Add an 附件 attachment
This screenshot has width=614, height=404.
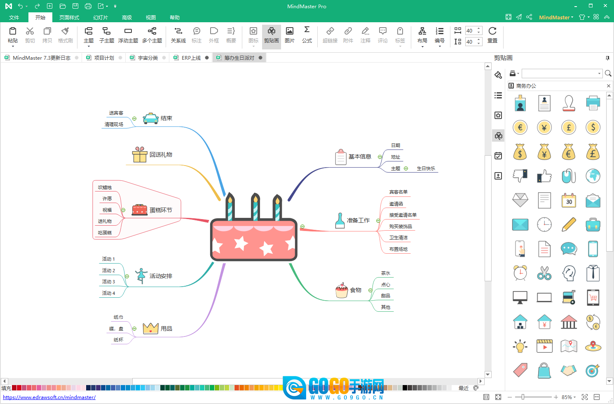pos(348,35)
